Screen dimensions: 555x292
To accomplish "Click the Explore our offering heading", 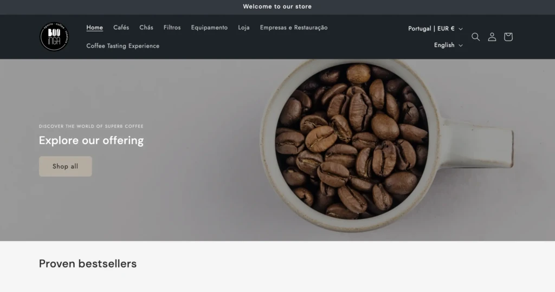I will click(91, 140).
